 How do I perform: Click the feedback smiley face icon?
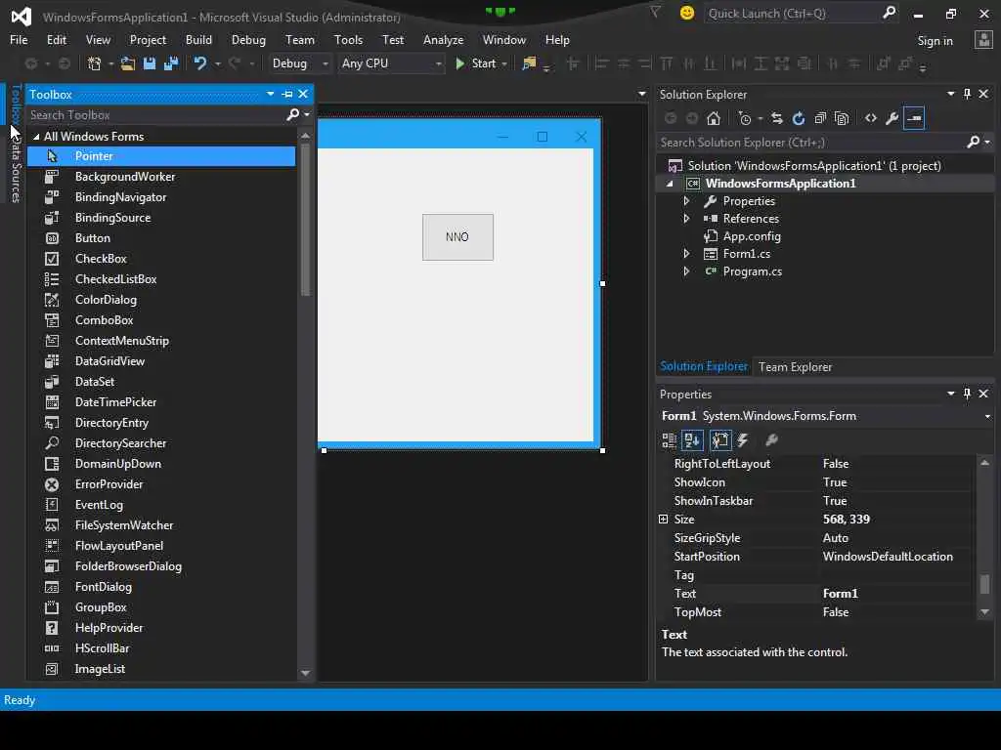(687, 13)
